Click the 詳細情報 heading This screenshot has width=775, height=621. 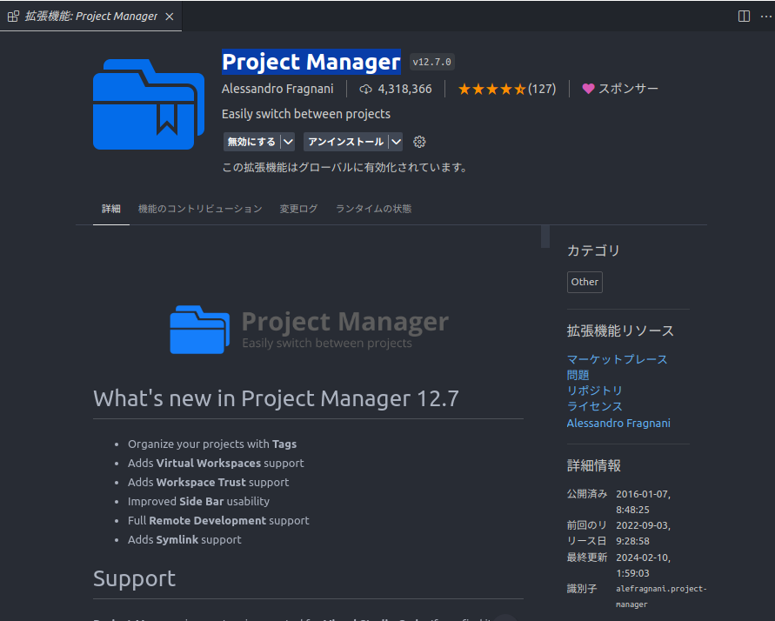[593, 465]
